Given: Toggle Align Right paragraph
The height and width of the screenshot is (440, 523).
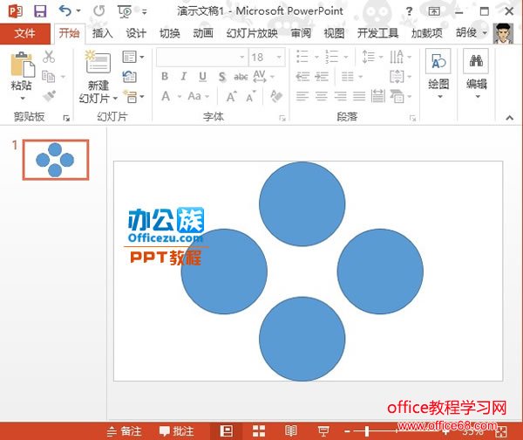Looking at the screenshot, I should pos(340,97).
